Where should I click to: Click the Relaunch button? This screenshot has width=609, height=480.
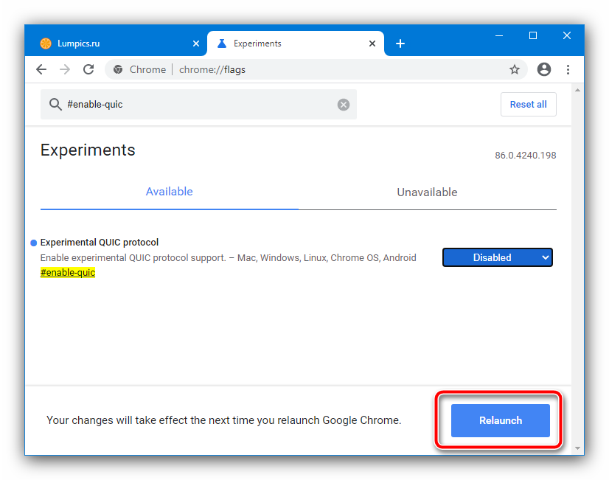coord(501,420)
